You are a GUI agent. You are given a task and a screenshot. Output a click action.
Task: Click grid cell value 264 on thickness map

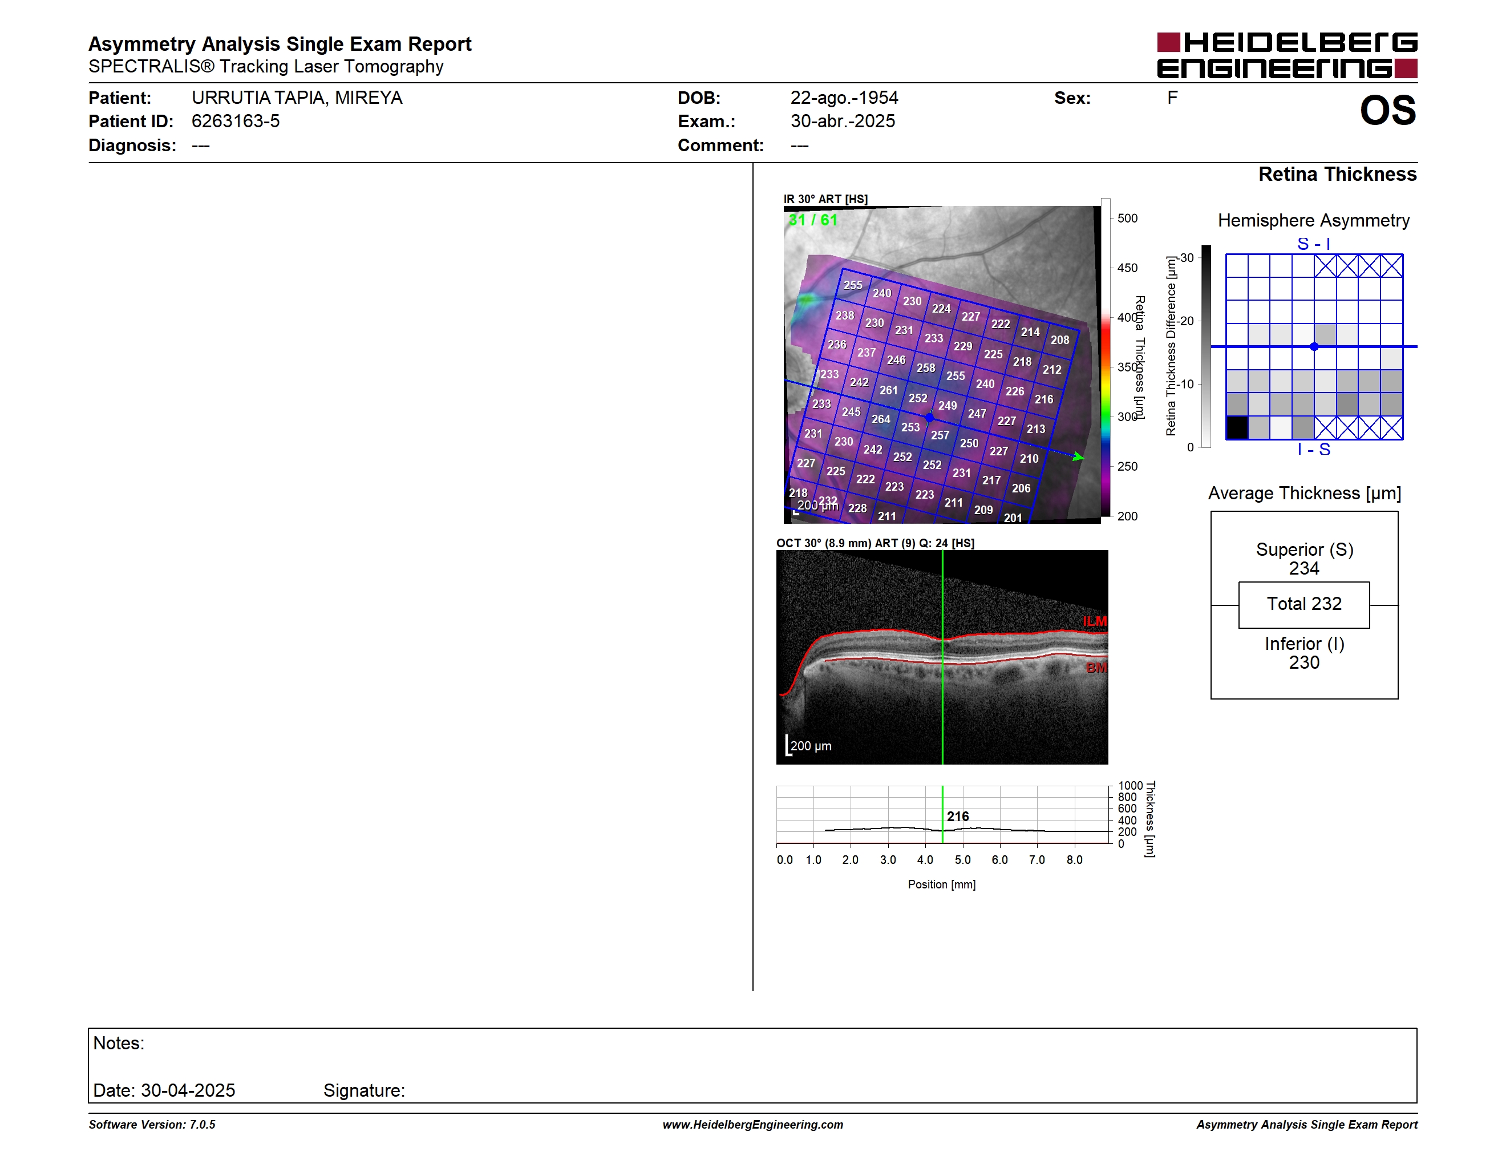[881, 419]
